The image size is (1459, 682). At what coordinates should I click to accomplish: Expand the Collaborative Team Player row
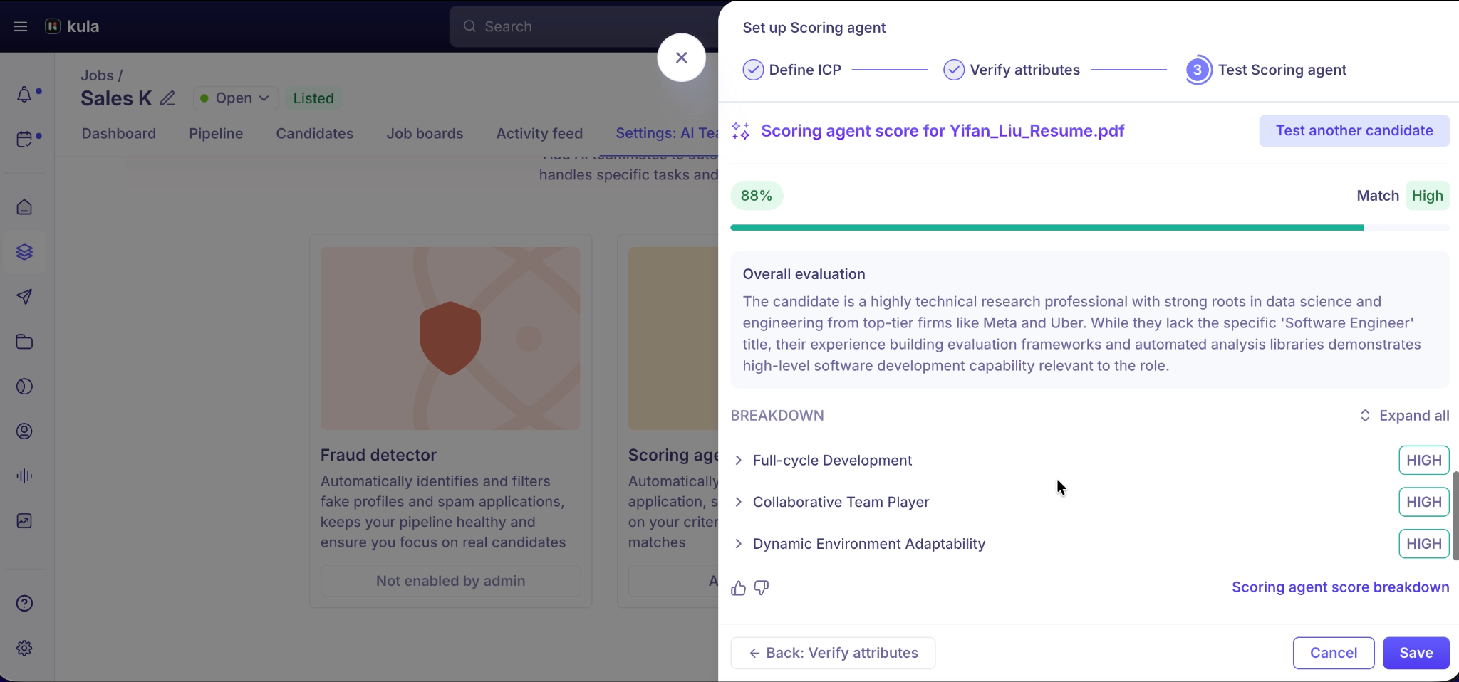pos(1090,502)
